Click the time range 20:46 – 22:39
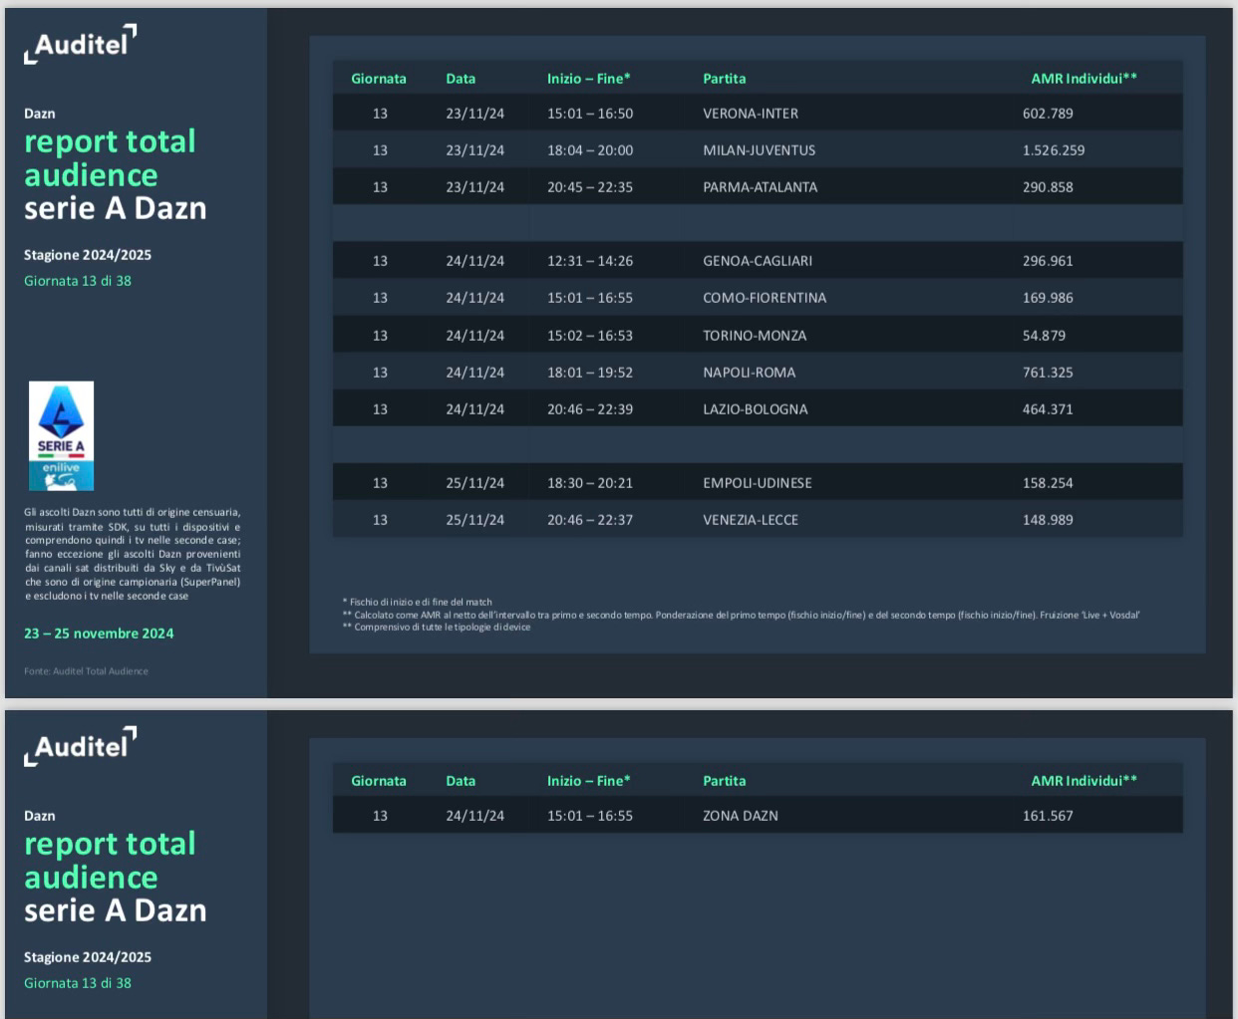 click(x=590, y=409)
